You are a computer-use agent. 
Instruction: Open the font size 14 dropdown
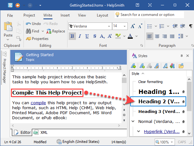[x=125, y=26]
